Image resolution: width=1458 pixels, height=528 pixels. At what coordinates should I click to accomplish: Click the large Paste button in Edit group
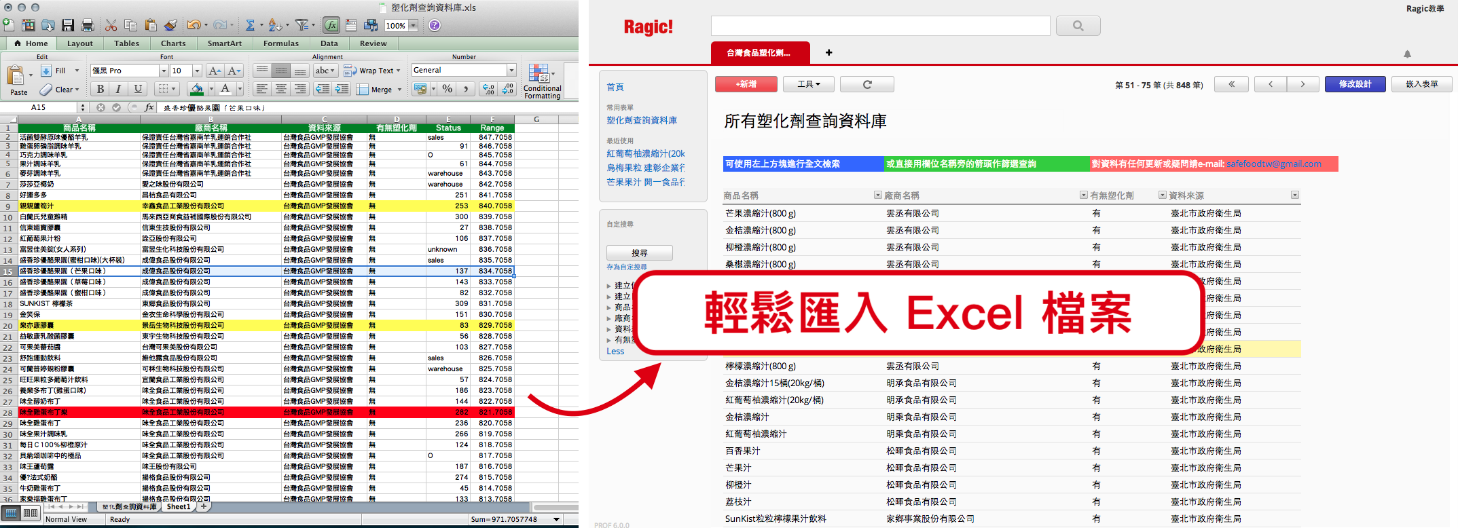tap(17, 80)
